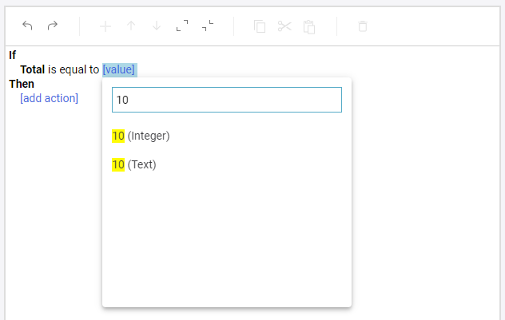Click the paste clipboard icon

coord(309,26)
